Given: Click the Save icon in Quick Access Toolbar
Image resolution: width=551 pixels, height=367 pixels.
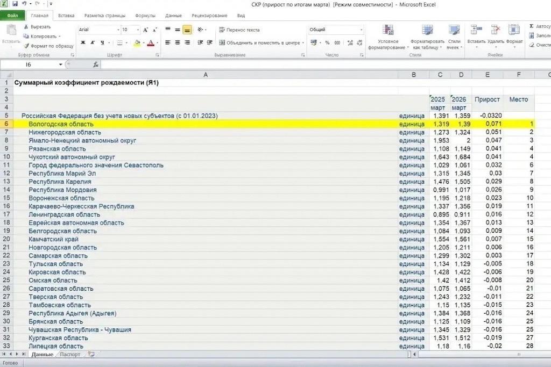Looking at the screenshot, I should pos(15,4).
